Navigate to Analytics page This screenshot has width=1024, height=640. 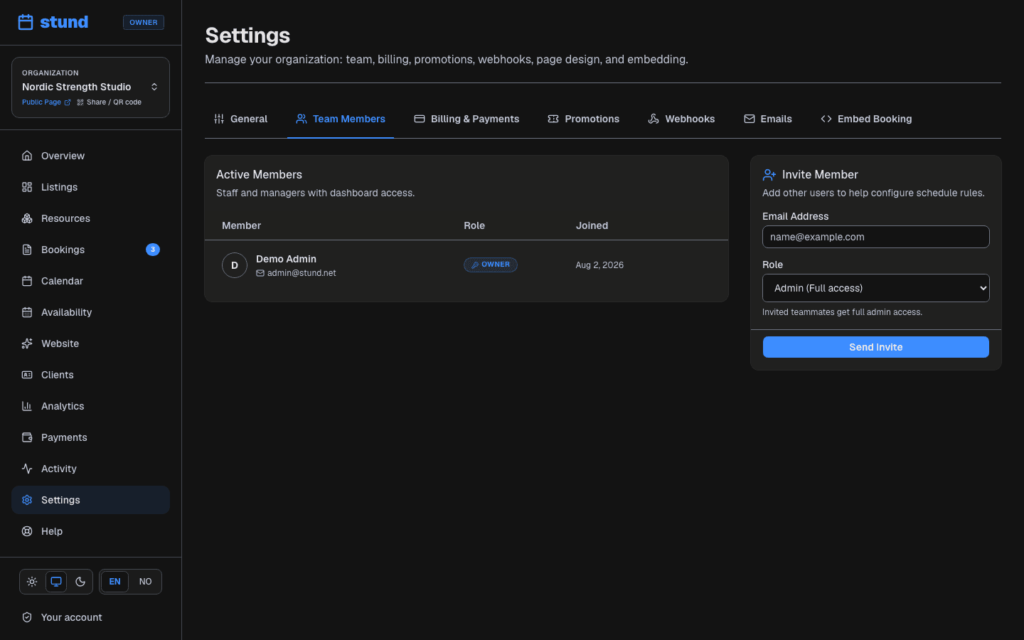coord(90,406)
